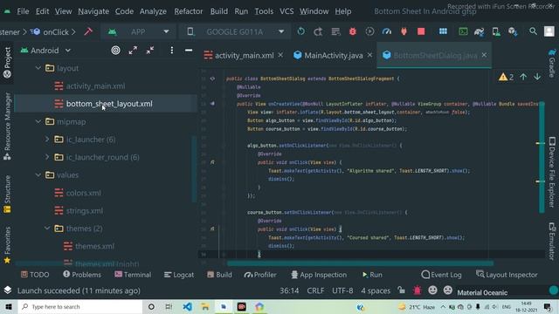
Task: Click the editor horizontal scrollbar
Action: 360,263
